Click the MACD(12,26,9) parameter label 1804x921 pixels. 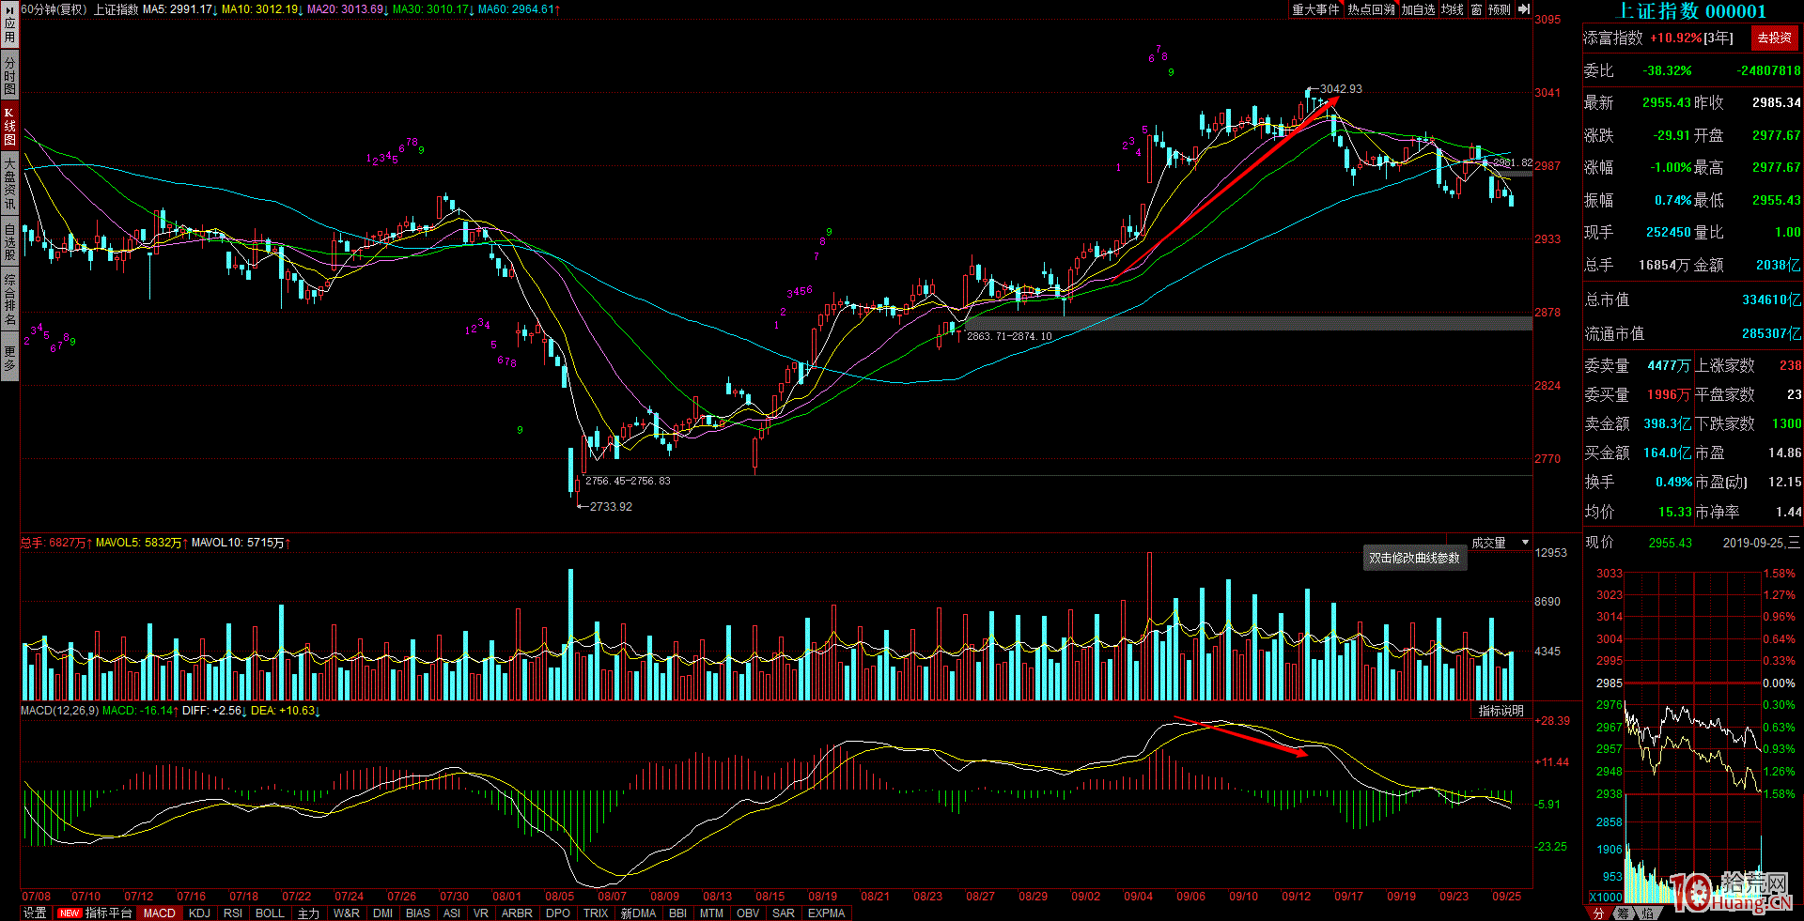(59, 711)
